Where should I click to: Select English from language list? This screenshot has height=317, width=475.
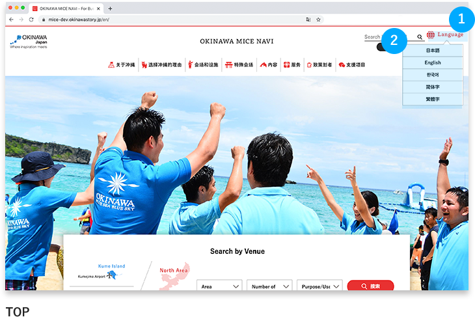point(433,62)
